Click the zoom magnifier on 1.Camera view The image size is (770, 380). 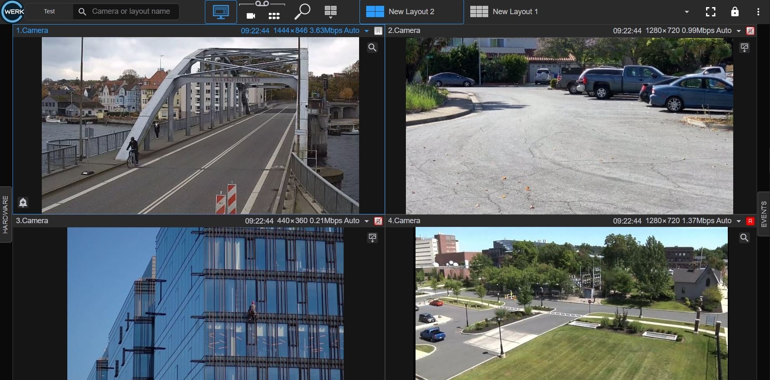372,48
